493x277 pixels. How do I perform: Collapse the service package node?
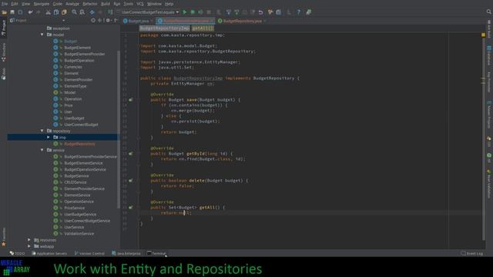(42, 150)
